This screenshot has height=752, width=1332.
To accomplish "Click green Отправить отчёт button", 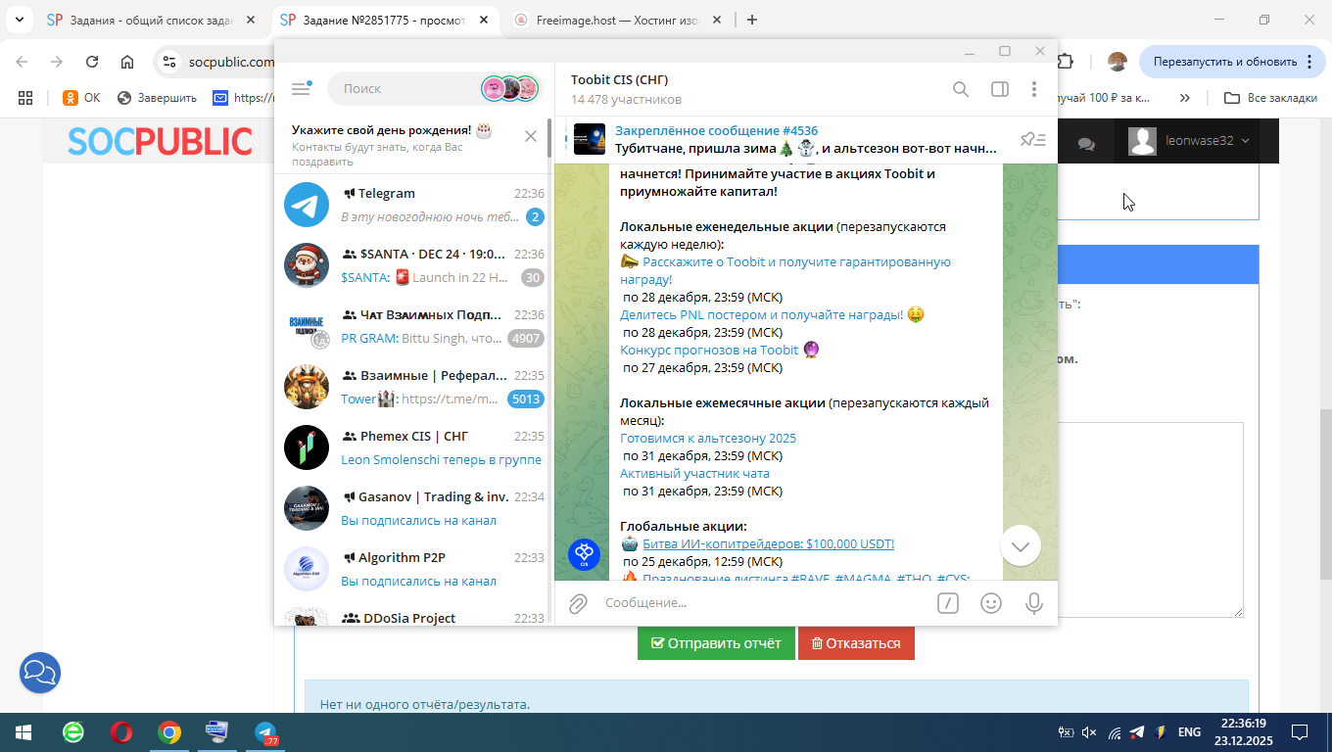I will pos(716,643).
